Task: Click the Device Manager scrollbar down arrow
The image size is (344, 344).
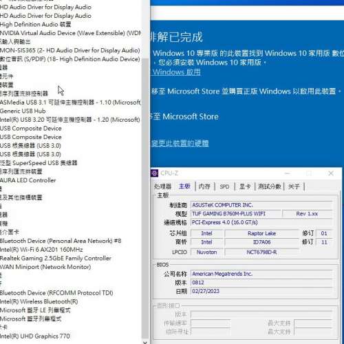Action: click(x=145, y=342)
